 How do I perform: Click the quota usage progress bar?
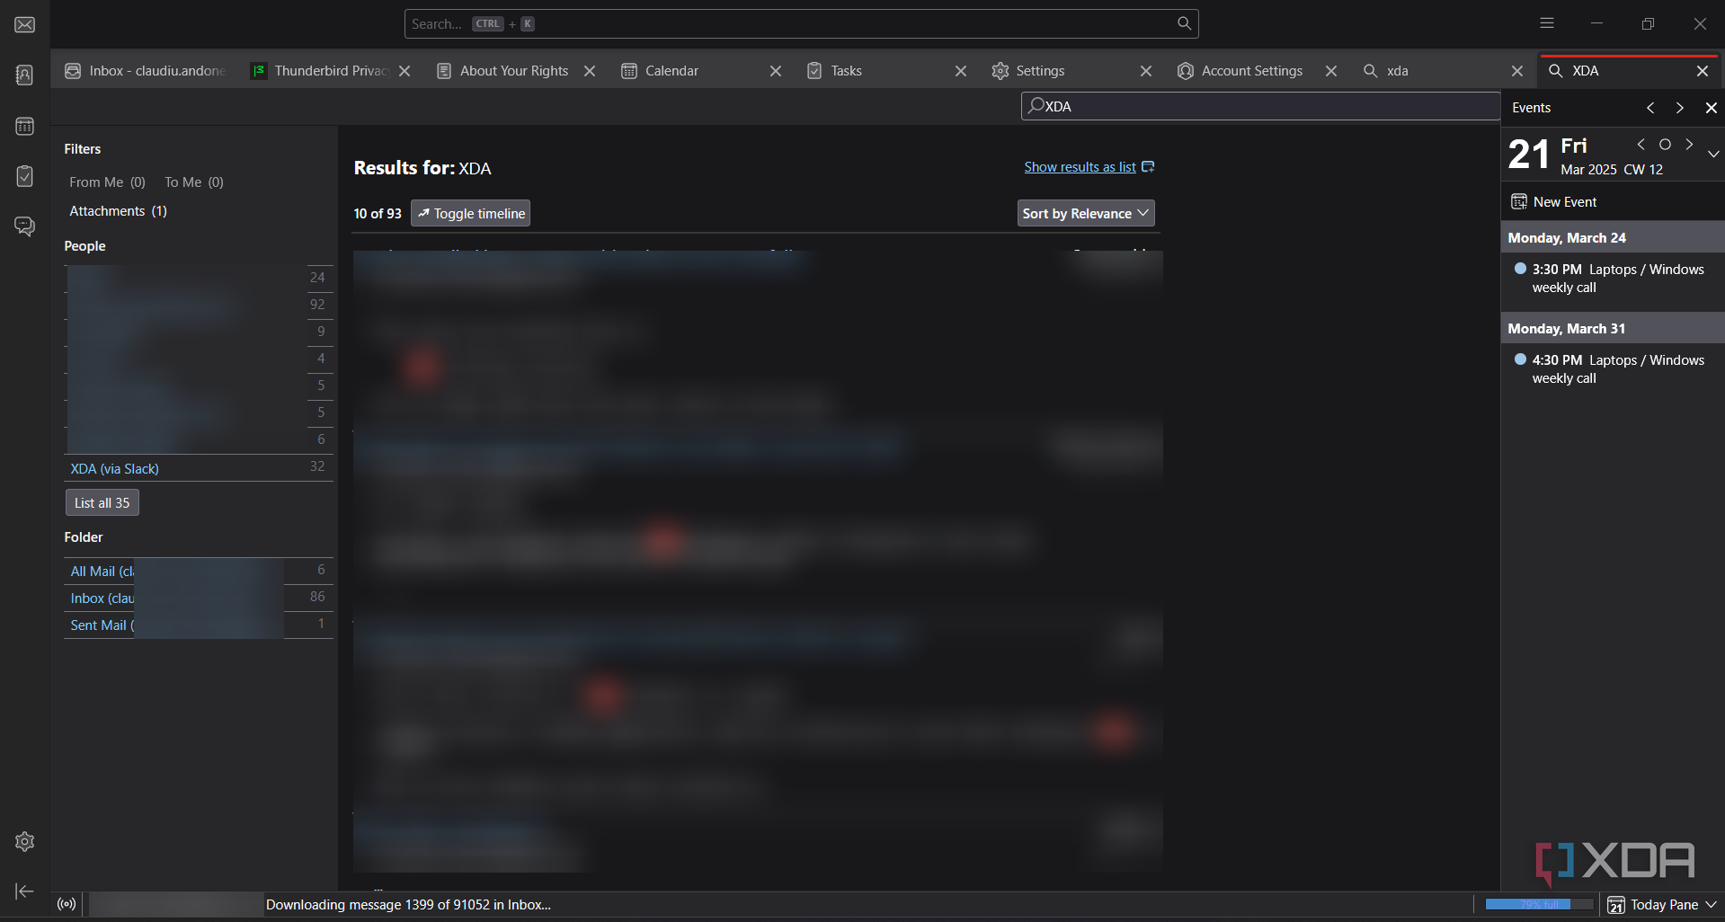(1539, 904)
